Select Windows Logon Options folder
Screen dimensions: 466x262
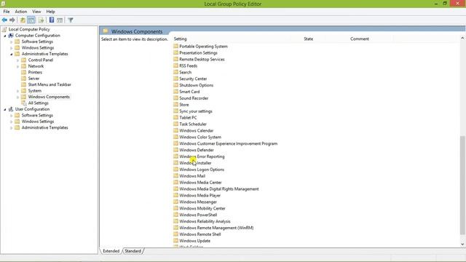202,170
